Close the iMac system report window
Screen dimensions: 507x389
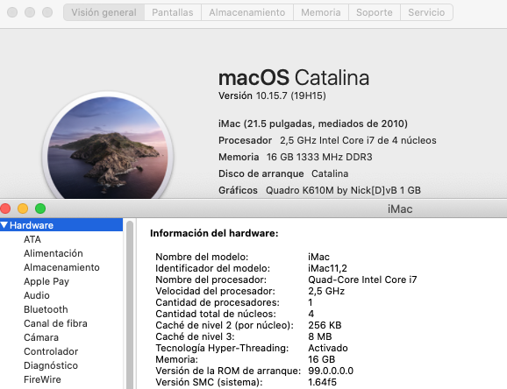click(x=5, y=209)
